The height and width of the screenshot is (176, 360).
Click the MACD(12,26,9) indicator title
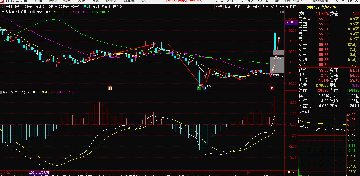coord(14,92)
